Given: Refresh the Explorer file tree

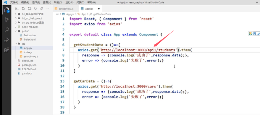Looking at the screenshot, I should point(35,9).
